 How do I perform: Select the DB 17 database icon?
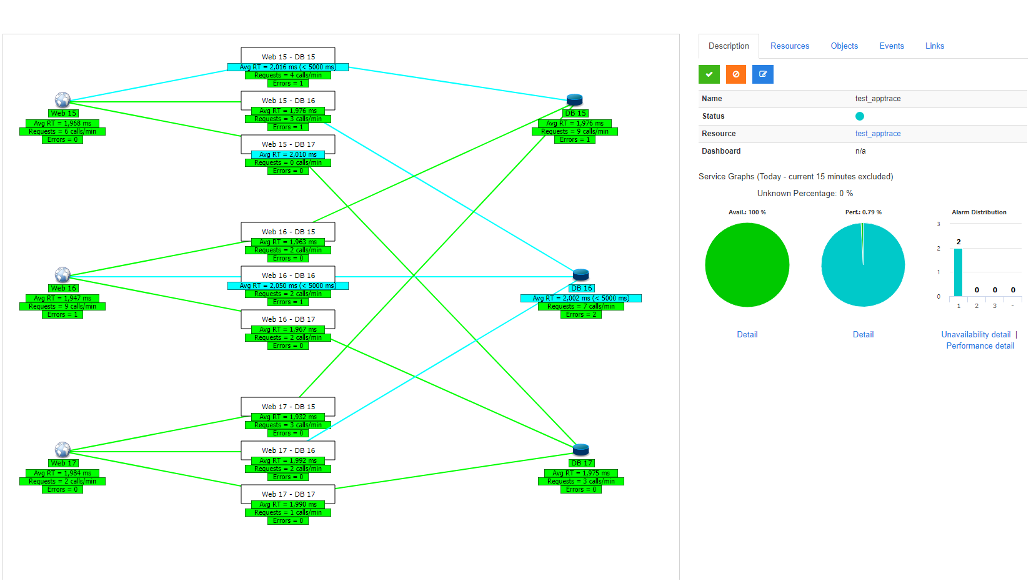(580, 450)
